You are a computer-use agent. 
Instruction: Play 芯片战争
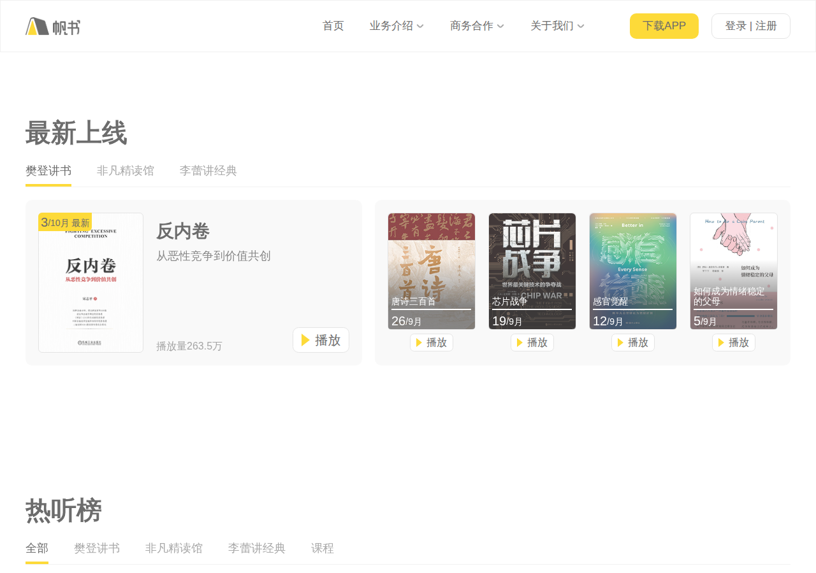pos(532,343)
